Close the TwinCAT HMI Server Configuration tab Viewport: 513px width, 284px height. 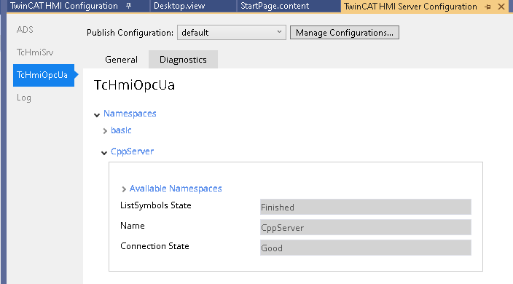(501, 7)
